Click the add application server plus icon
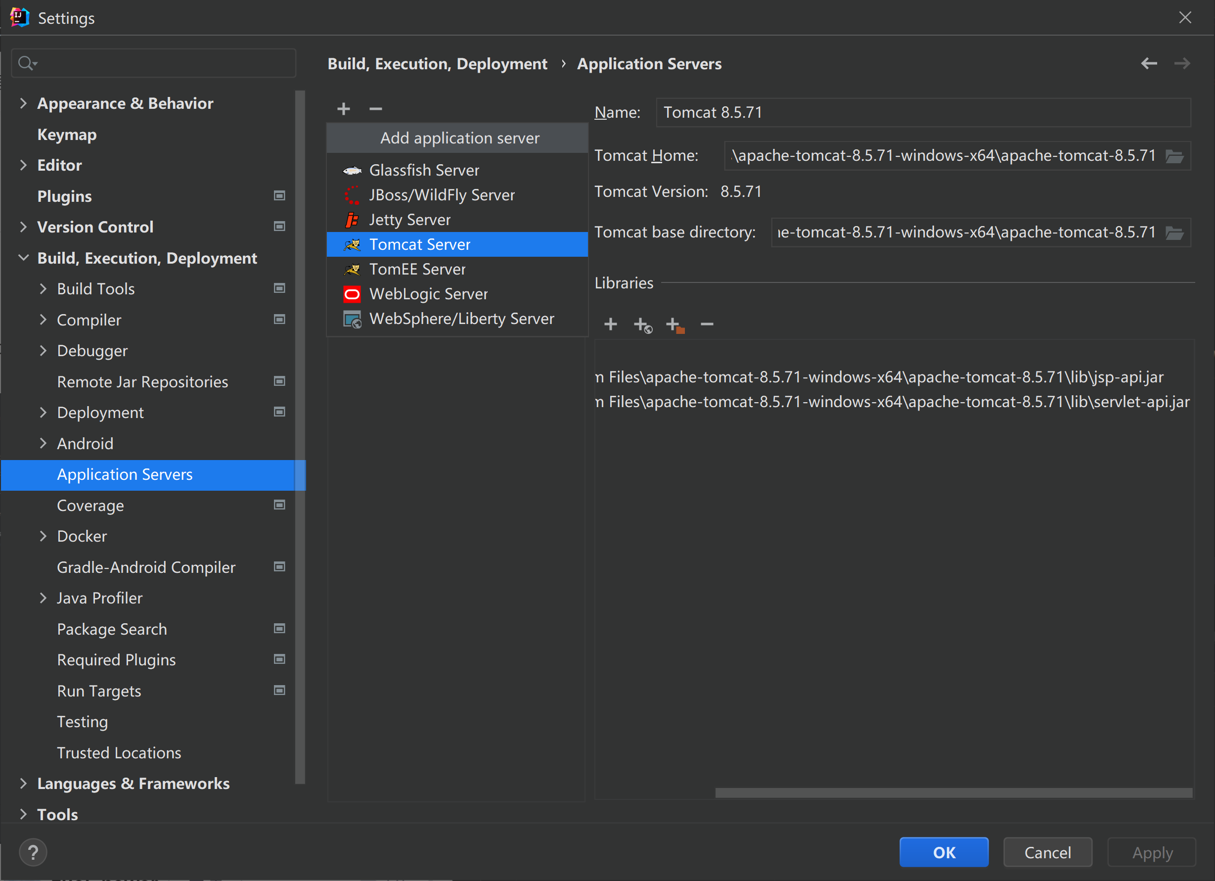The width and height of the screenshot is (1215, 881). point(343,109)
